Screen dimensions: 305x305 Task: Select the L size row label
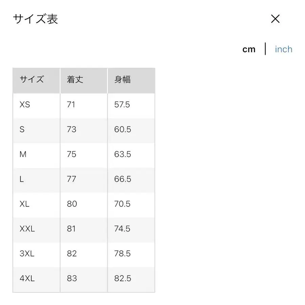pyautogui.click(x=21, y=180)
